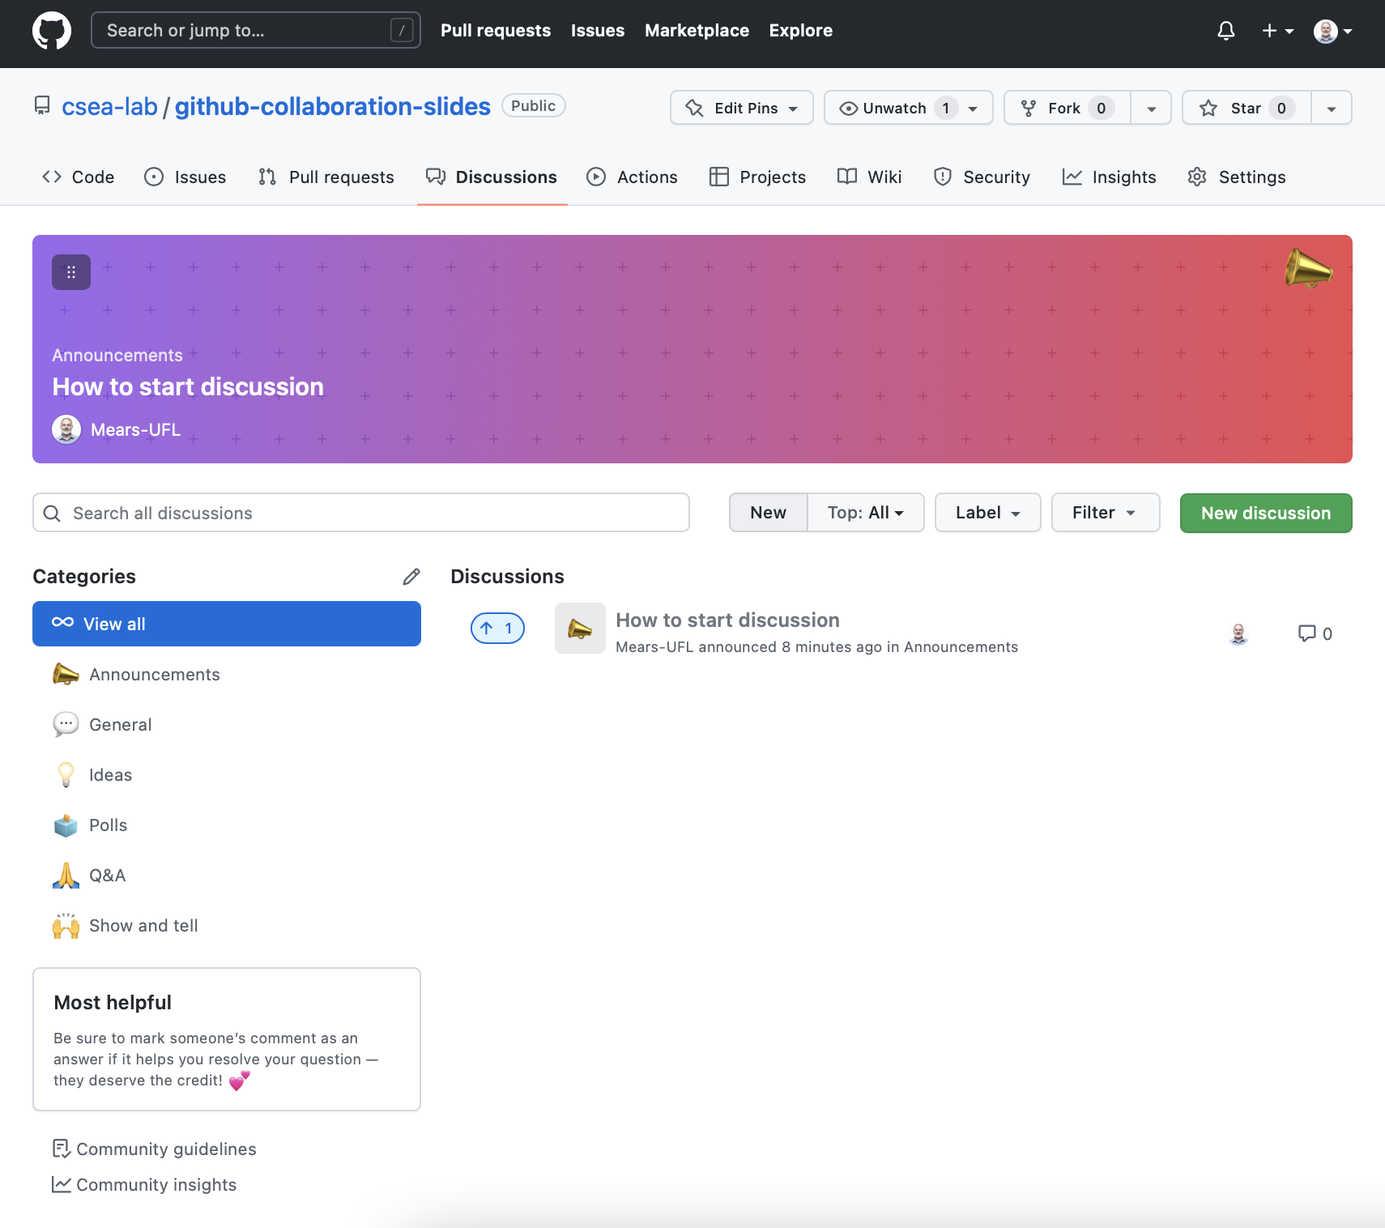Open the Community guidelines link
Viewport: 1385px width, 1228px height.
click(x=165, y=1149)
